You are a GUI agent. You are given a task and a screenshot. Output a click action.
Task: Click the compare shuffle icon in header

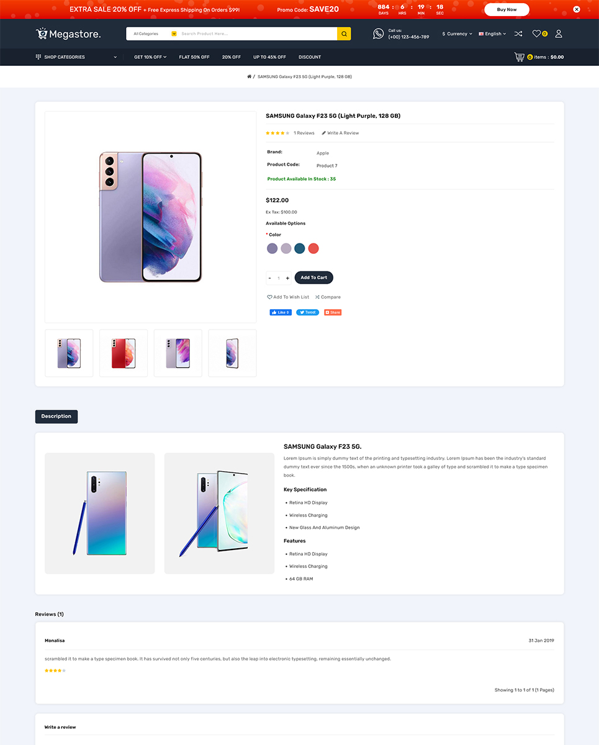click(x=518, y=34)
